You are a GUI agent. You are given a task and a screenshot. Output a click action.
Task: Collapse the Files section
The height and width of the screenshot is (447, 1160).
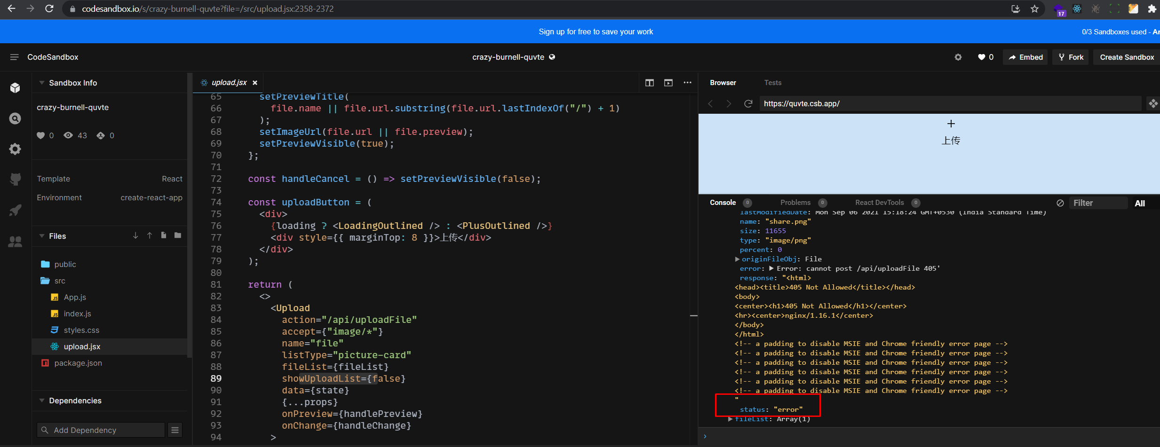(x=42, y=236)
